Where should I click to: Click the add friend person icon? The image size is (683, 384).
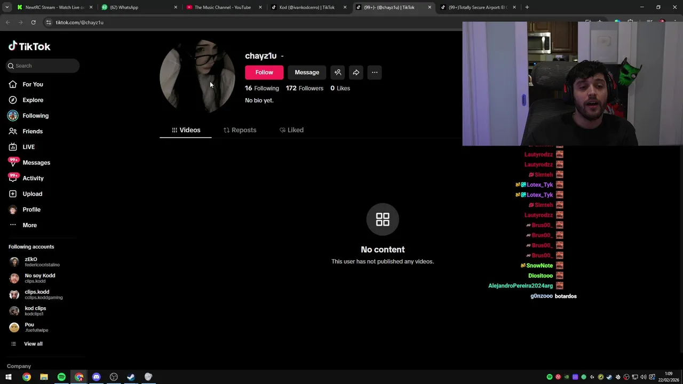tap(338, 73)
